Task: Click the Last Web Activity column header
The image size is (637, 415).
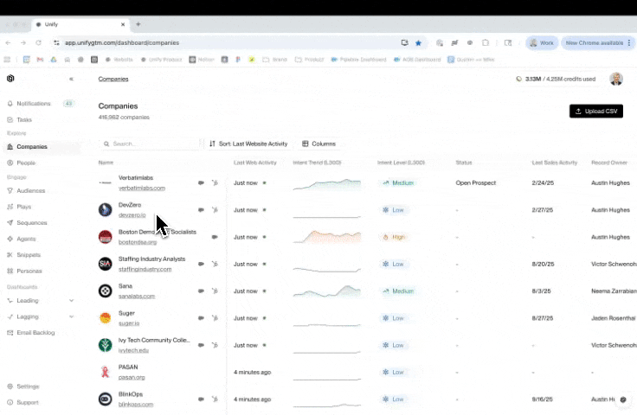Action: 254,163
